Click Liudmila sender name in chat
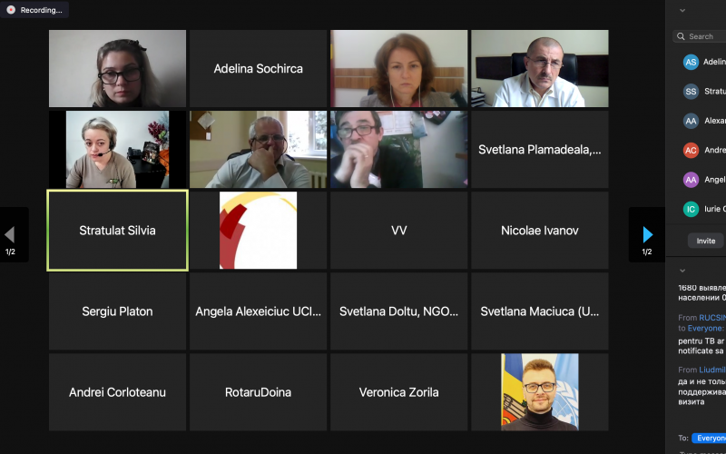726x454 pixels. [x=712, y=370]
